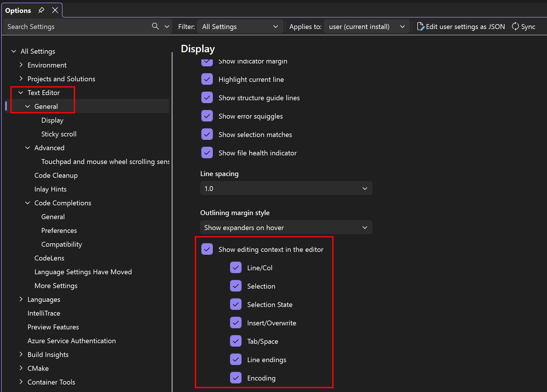Expand the Build Insights section

(21, 354)
